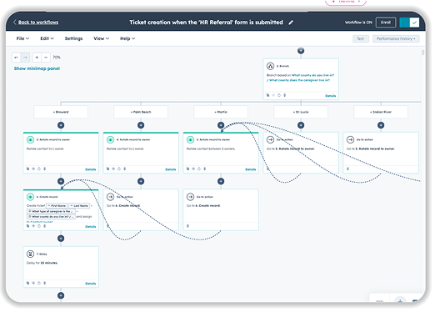
Task: Open the Edit menu dropdown
Action: [47, 38]
